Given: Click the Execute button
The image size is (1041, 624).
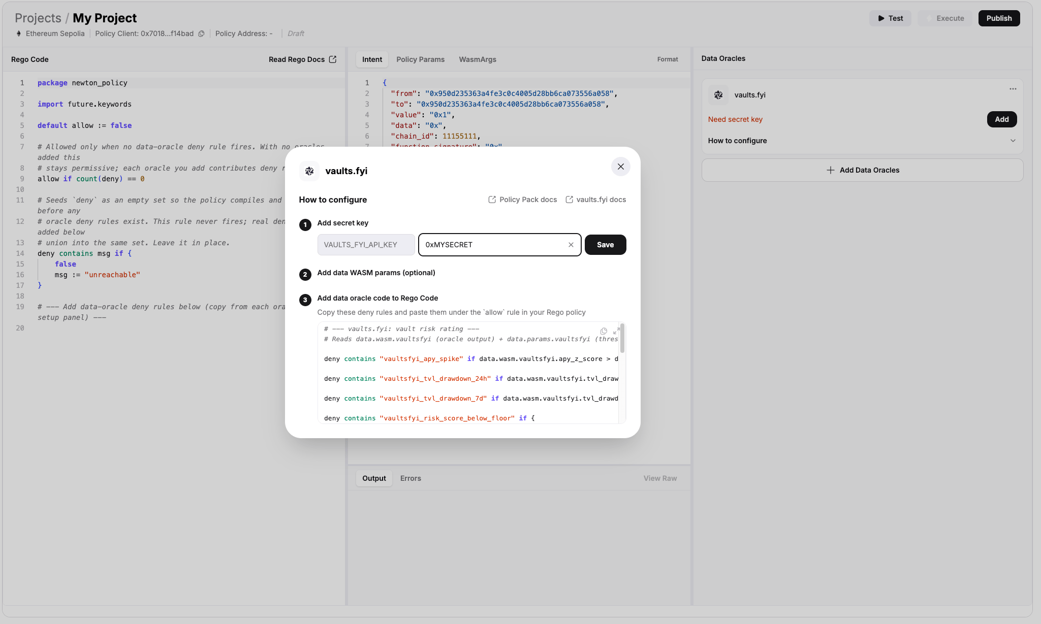Looking at the screenshot, I should [944, 18].
